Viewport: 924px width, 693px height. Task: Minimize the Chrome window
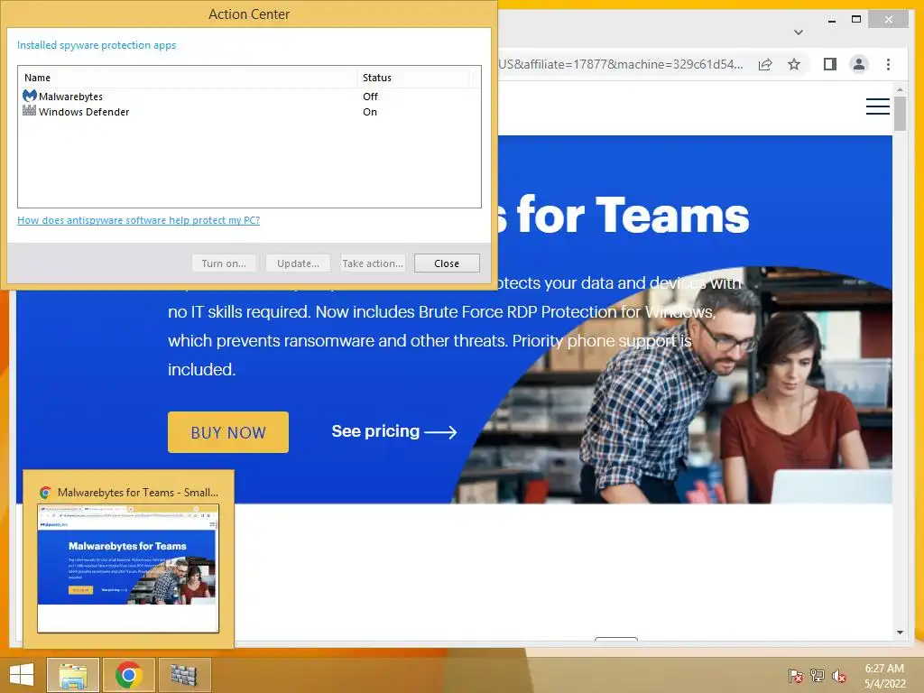coord(831,20)
